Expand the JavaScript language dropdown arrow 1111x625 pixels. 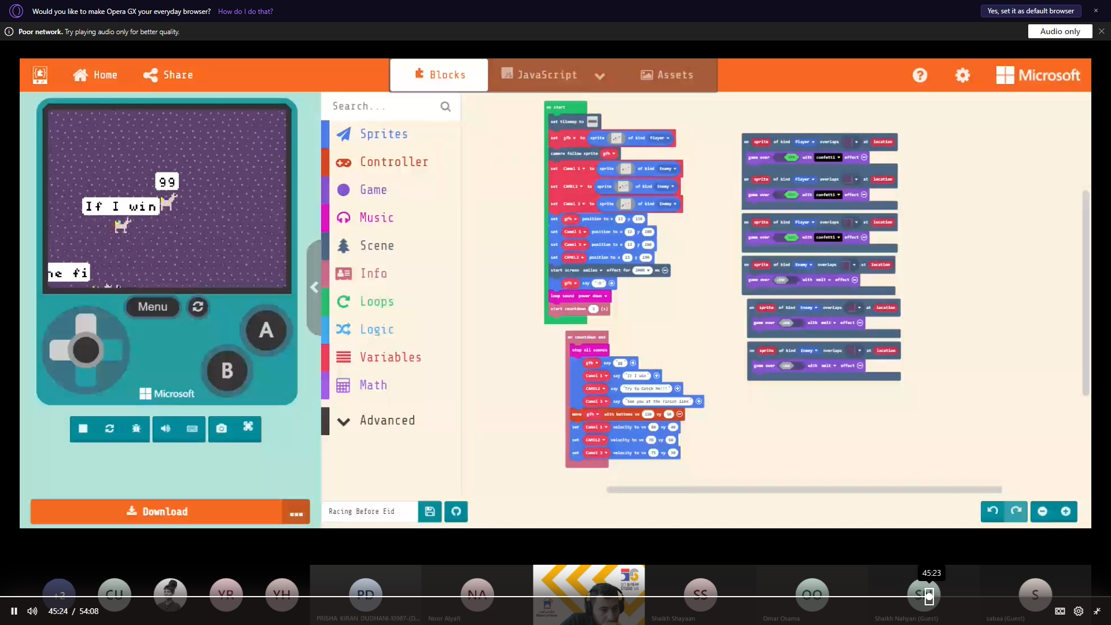click(600, 76)
